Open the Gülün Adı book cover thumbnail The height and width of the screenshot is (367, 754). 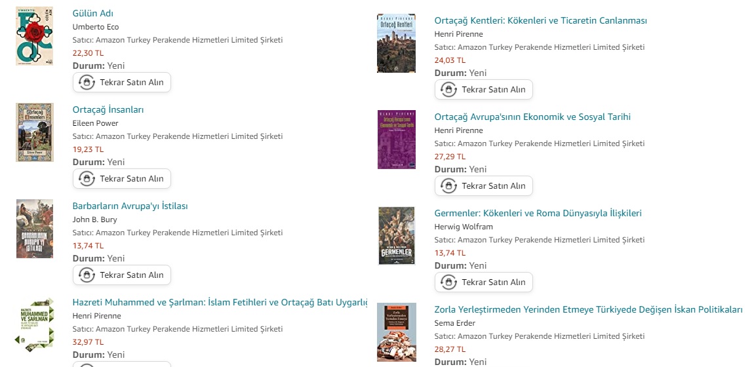point(35,36)
